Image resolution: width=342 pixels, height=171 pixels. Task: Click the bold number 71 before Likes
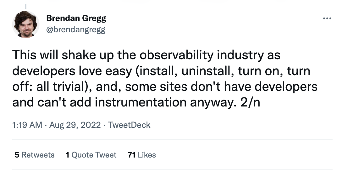coord(132,155)
